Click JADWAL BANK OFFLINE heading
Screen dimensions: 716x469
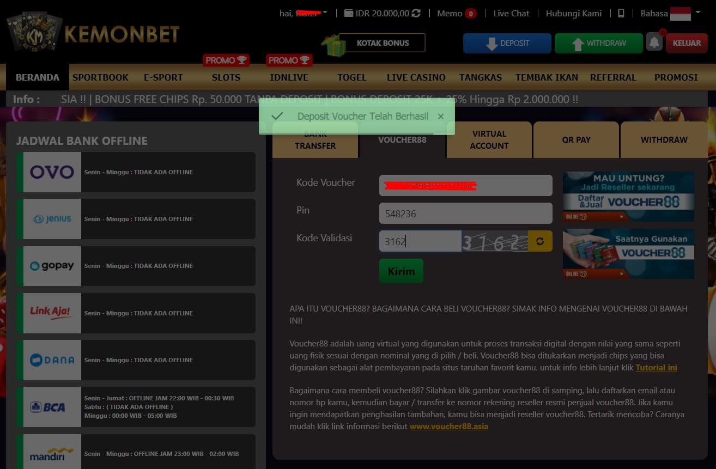point(82,141)
